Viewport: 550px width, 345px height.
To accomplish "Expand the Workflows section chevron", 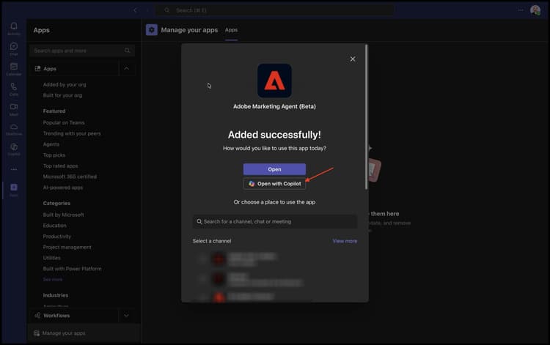I will tap(127, 316).
